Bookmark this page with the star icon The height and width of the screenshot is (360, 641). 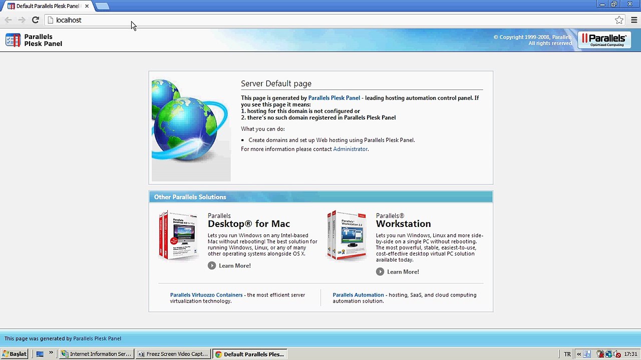[619, 20]
